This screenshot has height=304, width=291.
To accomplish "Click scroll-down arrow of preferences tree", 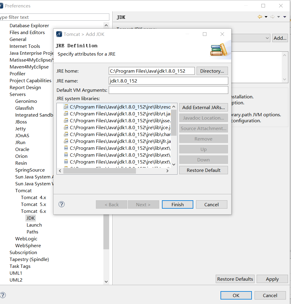I will (x=106, y=282).
